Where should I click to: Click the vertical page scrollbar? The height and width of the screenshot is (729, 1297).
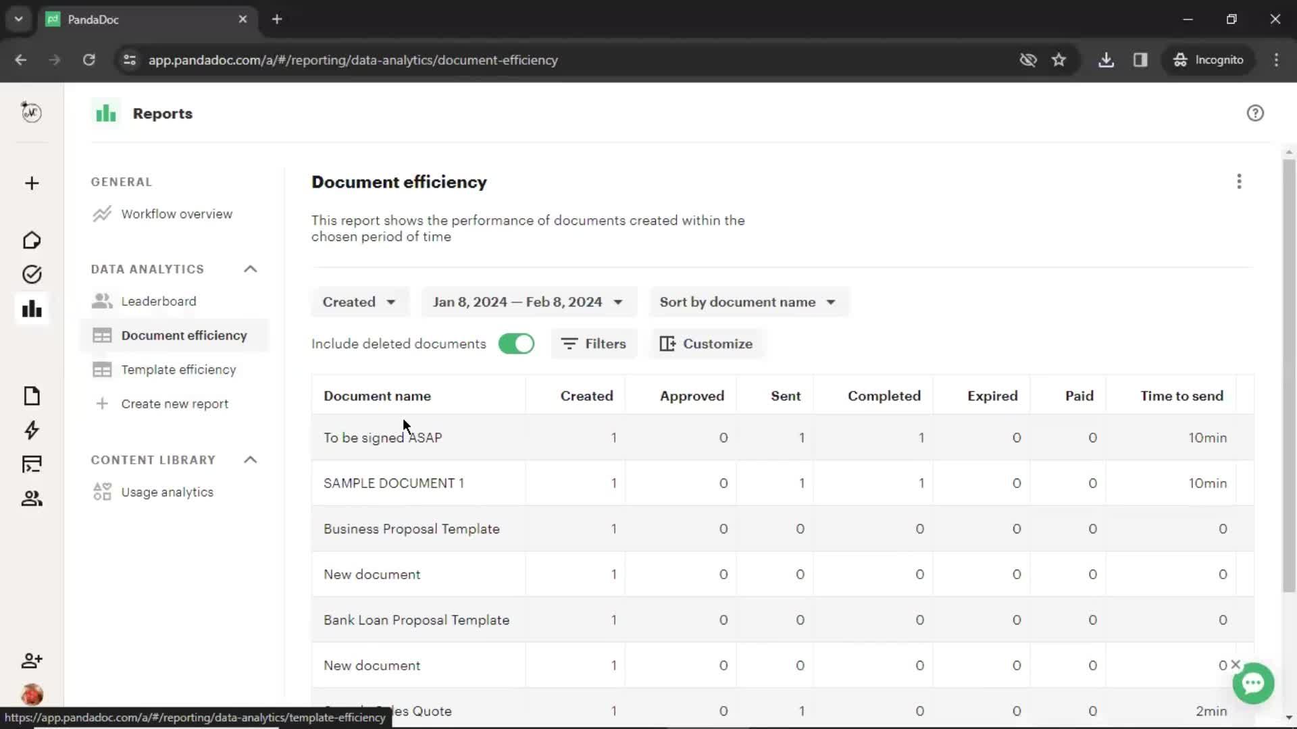[1289, 375]
